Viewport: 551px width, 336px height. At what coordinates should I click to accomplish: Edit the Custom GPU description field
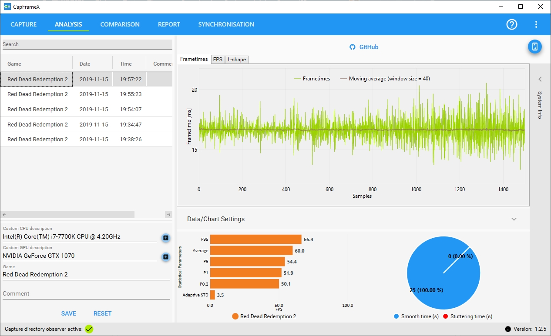(x=80, y=256)
